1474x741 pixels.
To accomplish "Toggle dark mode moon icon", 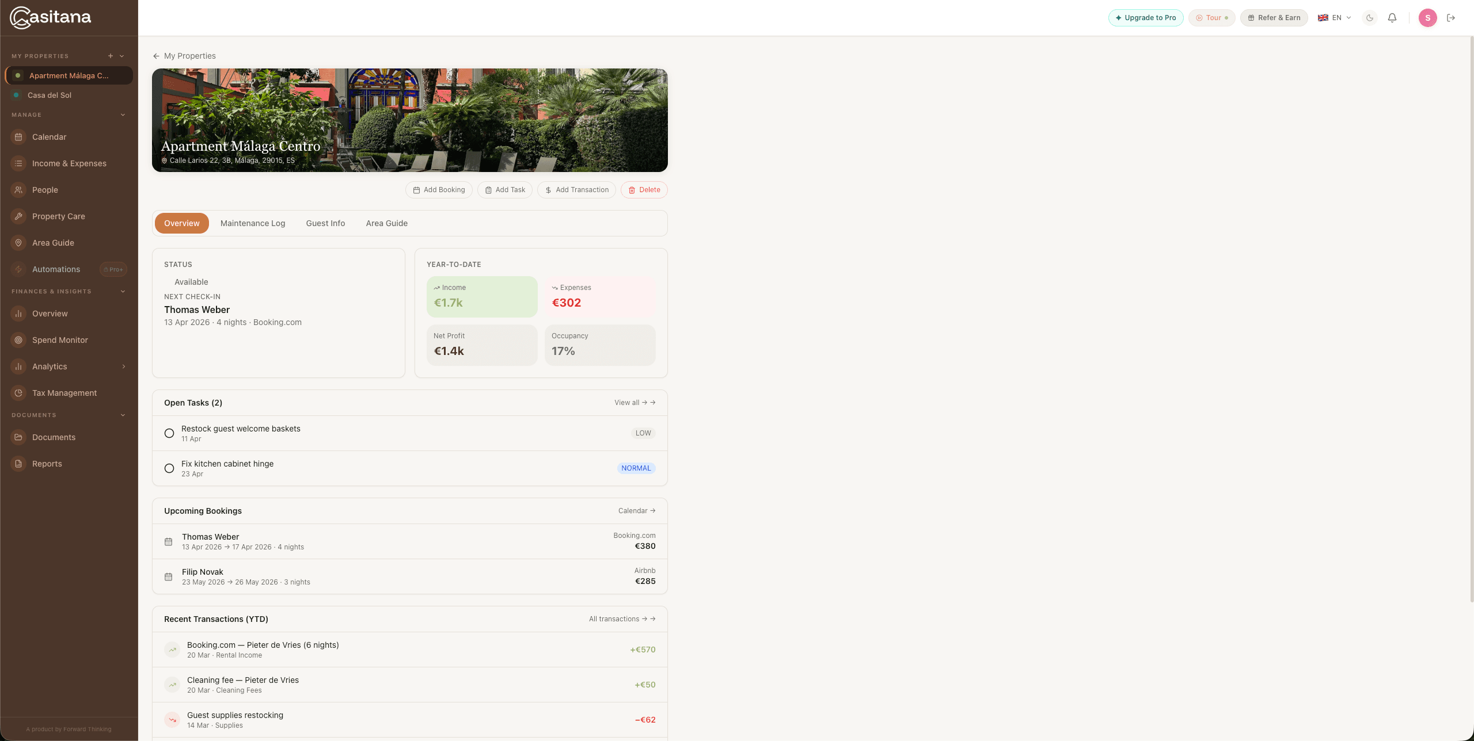I will [1370, 18].
